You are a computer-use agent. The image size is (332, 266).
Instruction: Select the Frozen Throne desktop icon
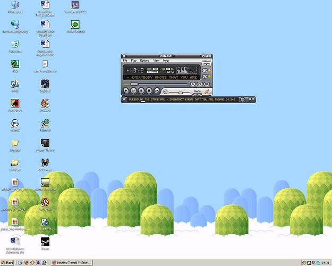(45, 146)
